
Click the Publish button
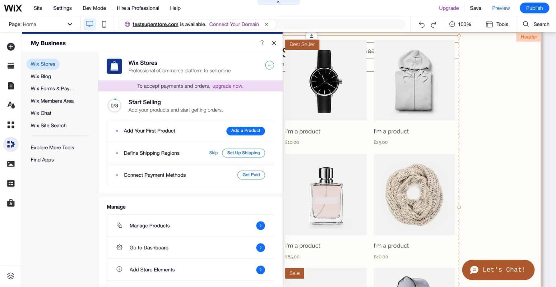[534, 8]
